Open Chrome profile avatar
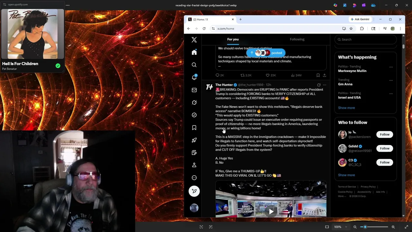Image resolution: width=412 pixels, height=232 pixels. pyautogui.click(x=393, y=29)
